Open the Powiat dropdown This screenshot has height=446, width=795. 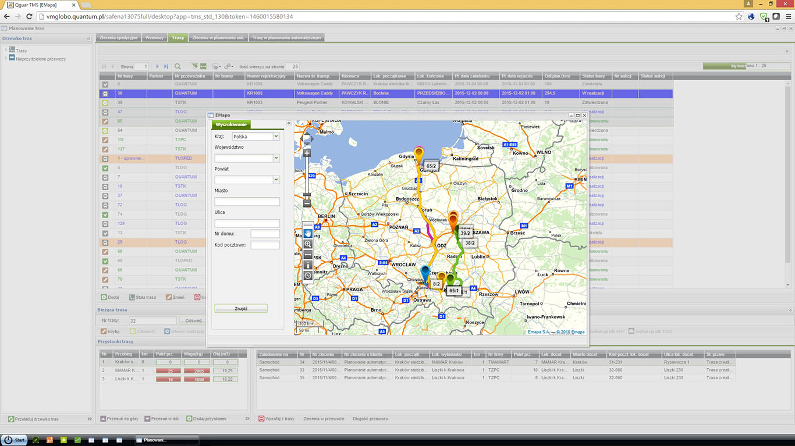pyautogui.click(x=276, y=180)
